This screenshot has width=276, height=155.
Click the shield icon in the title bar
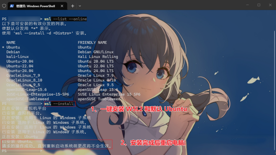4,5
